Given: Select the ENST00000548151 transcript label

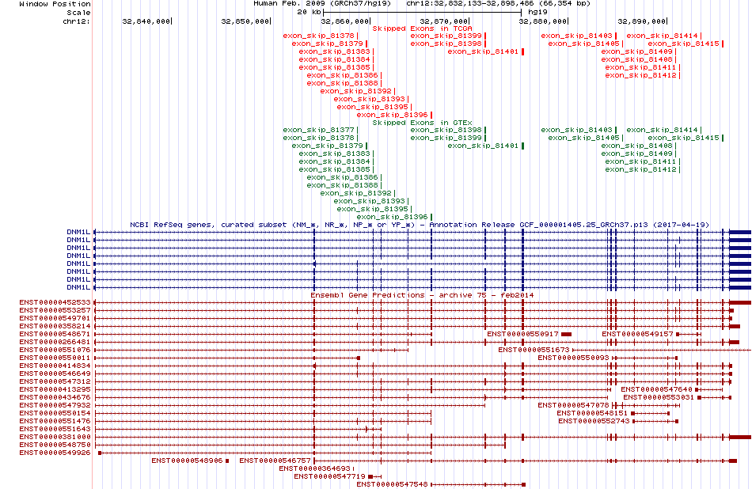Looking at the screenshot, I should coord(592,413).
